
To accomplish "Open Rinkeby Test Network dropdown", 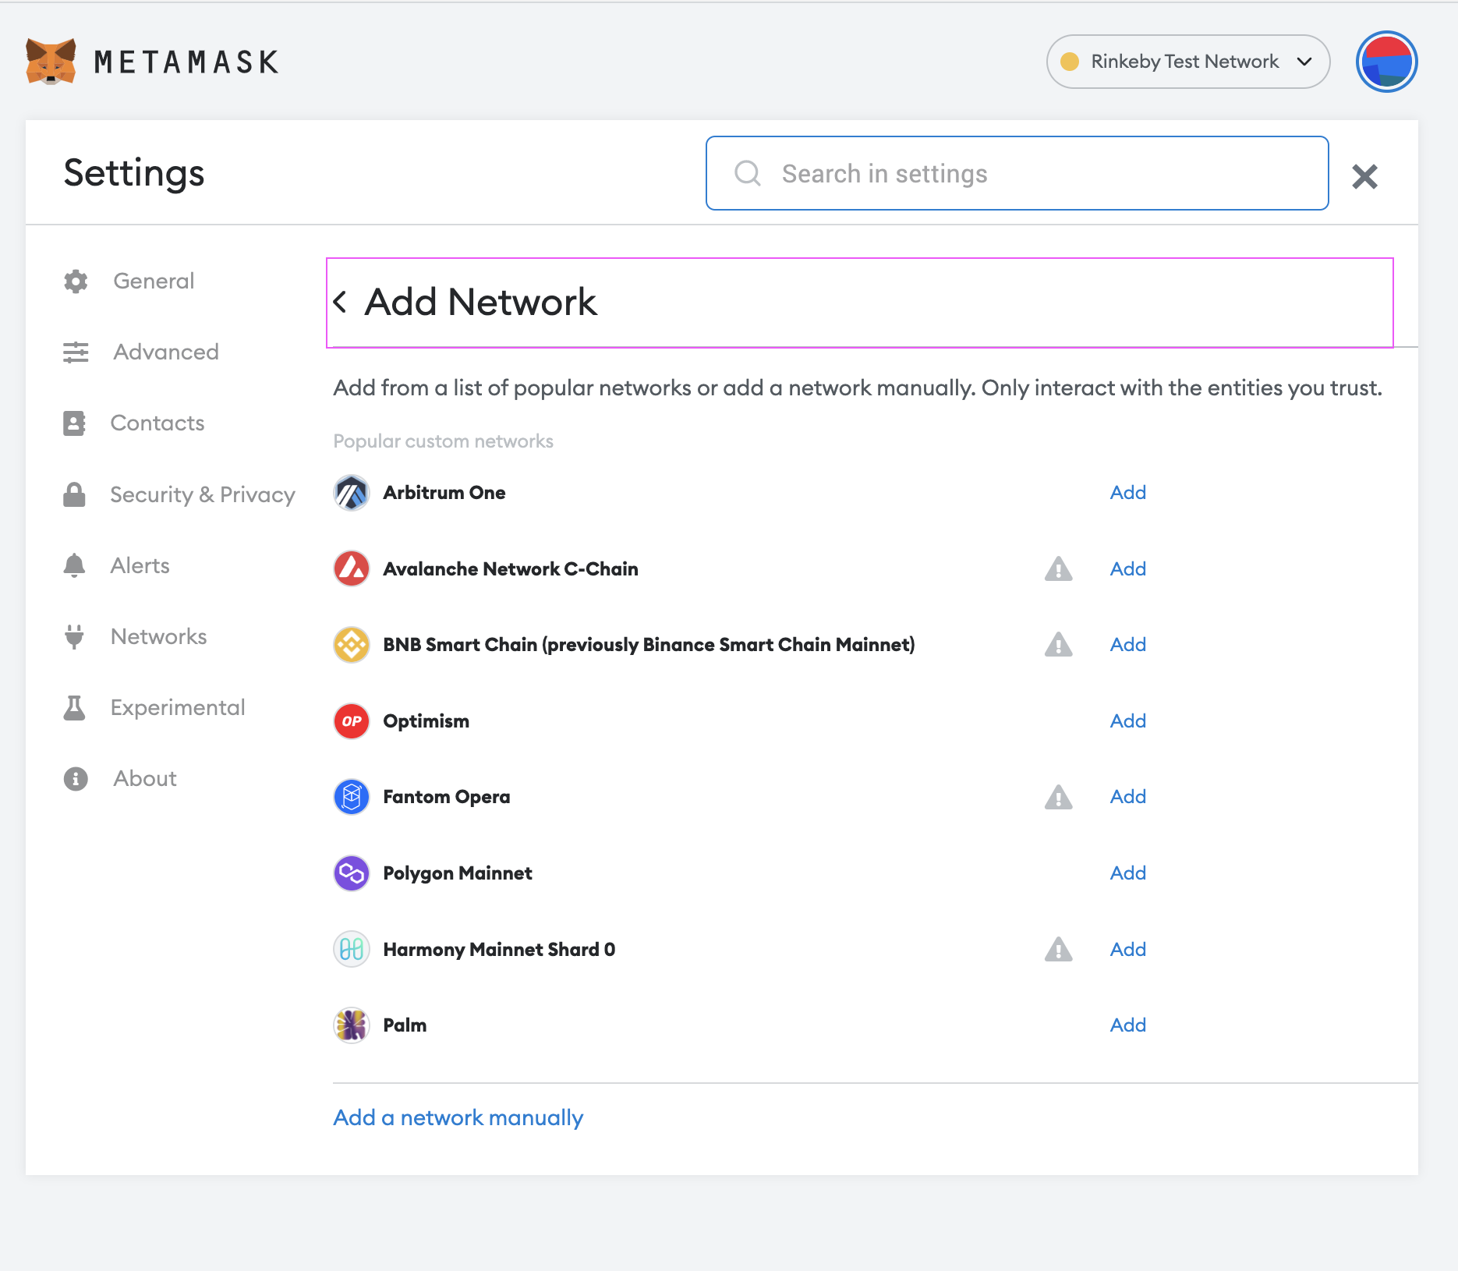I will coord(1187,62).
